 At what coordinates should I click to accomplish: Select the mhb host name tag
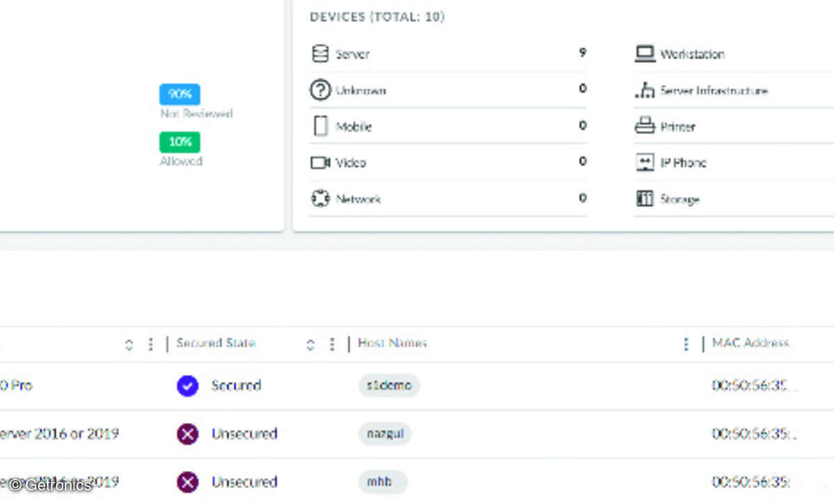click(x=383, y=482)
